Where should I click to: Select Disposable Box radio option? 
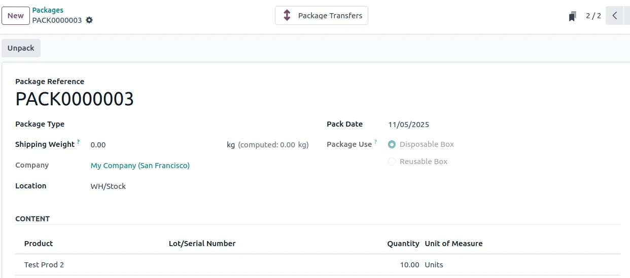pos(392,144)
